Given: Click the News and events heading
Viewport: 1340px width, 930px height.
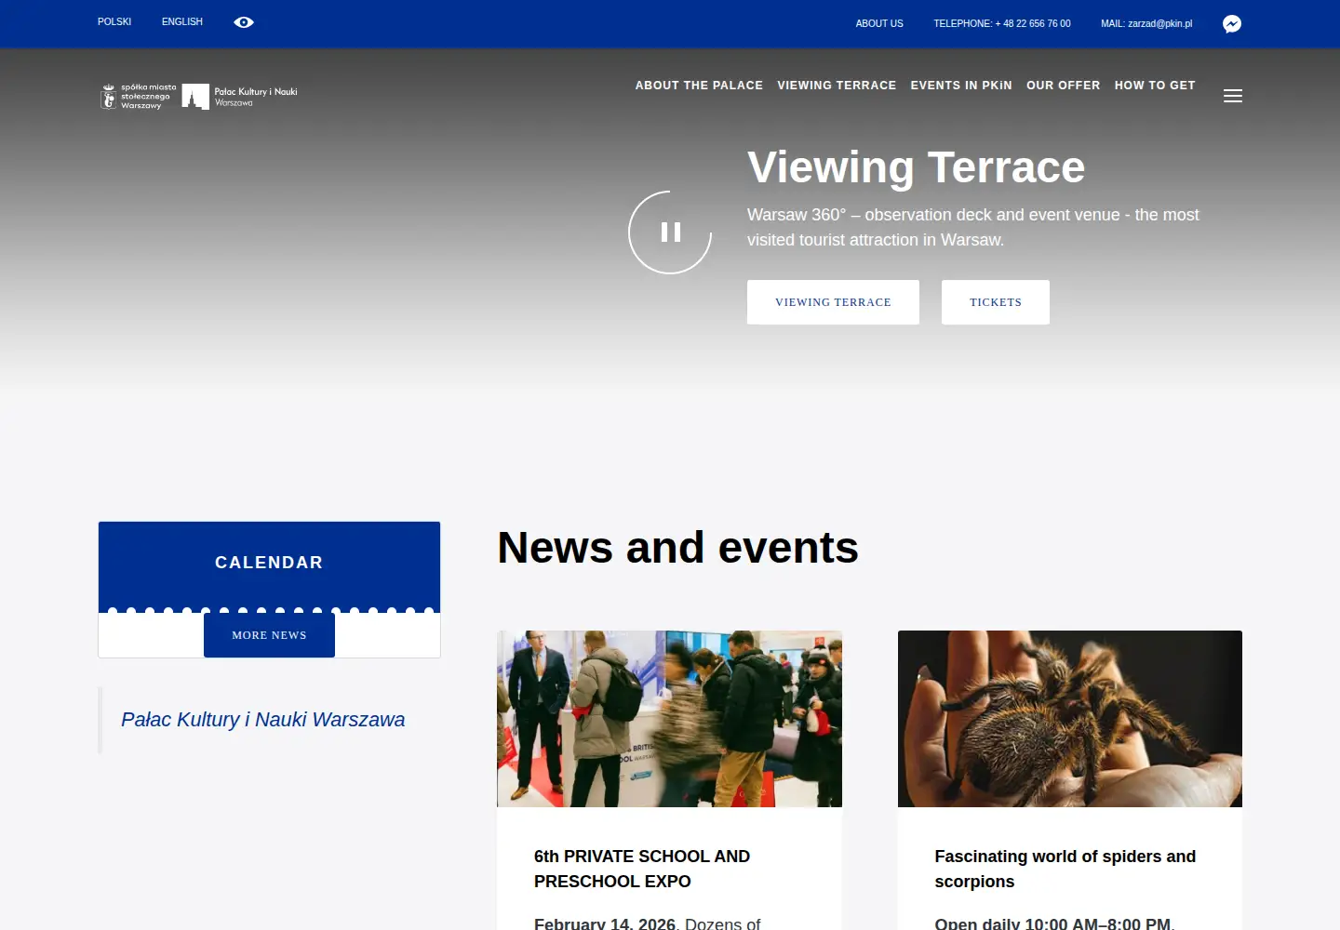Looking at the screenshot, I should click(x=678, y=547).
